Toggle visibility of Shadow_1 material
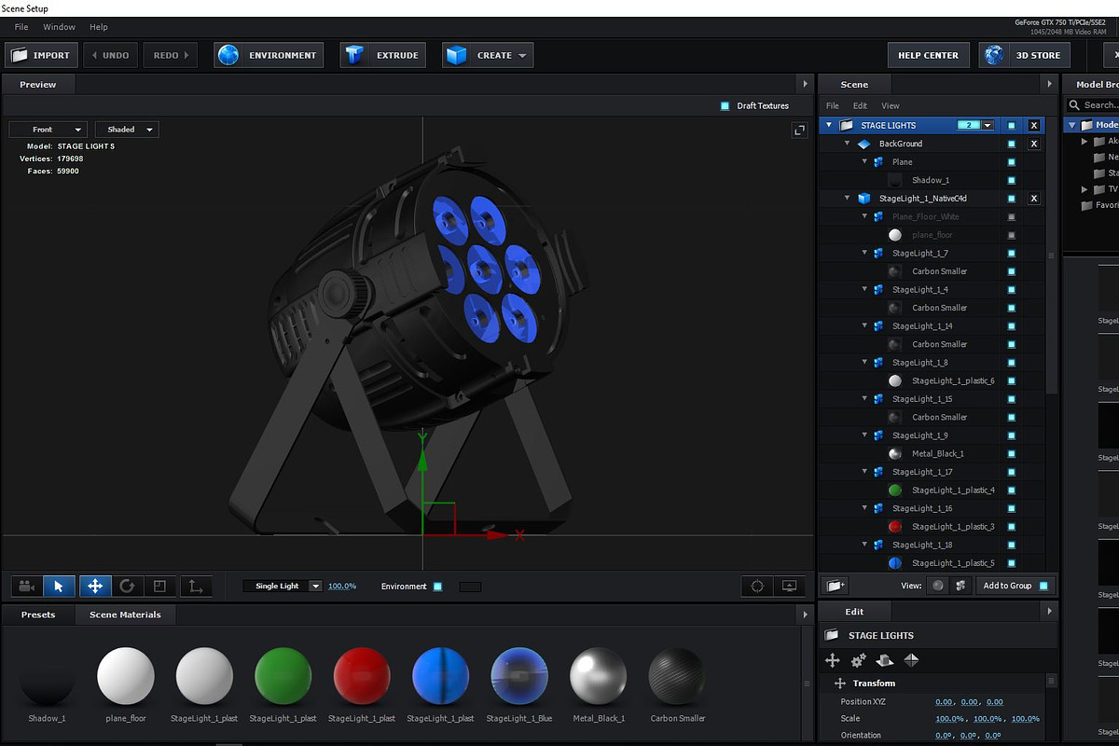1119x746 pixels. coord(1012,180)
